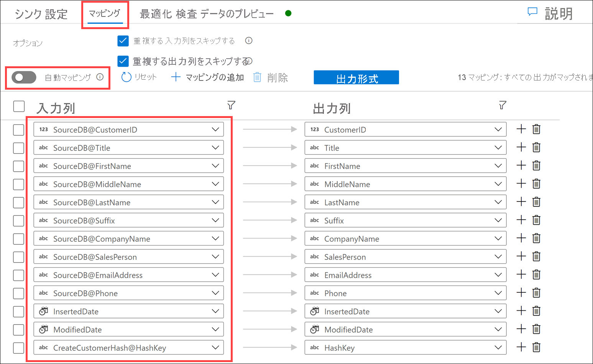Open the SourceDB@MiddleName input dropdown
The width and height of the screenshot is (593, 364).
(x=129, y=184)
